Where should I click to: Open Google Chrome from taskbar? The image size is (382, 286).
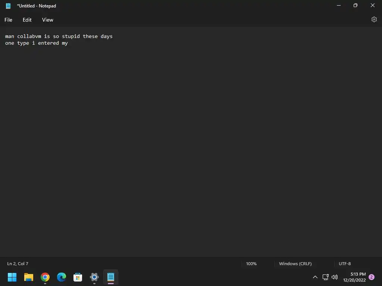tap(45, 277)
